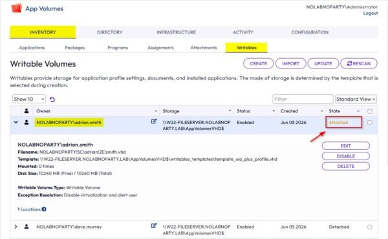Click the Detached state cell
Screen dimensions: 388x239
339,227
